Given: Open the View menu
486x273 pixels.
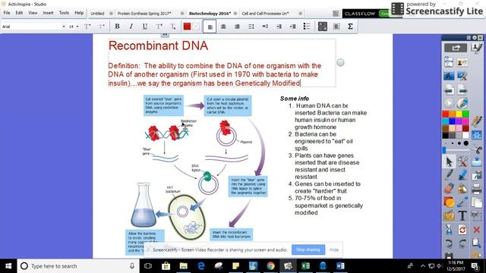Looking at the screenshot, I should point(33,13).
